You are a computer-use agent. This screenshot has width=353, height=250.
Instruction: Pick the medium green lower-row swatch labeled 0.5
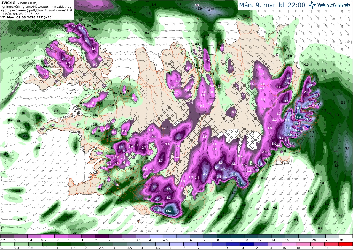35,244
